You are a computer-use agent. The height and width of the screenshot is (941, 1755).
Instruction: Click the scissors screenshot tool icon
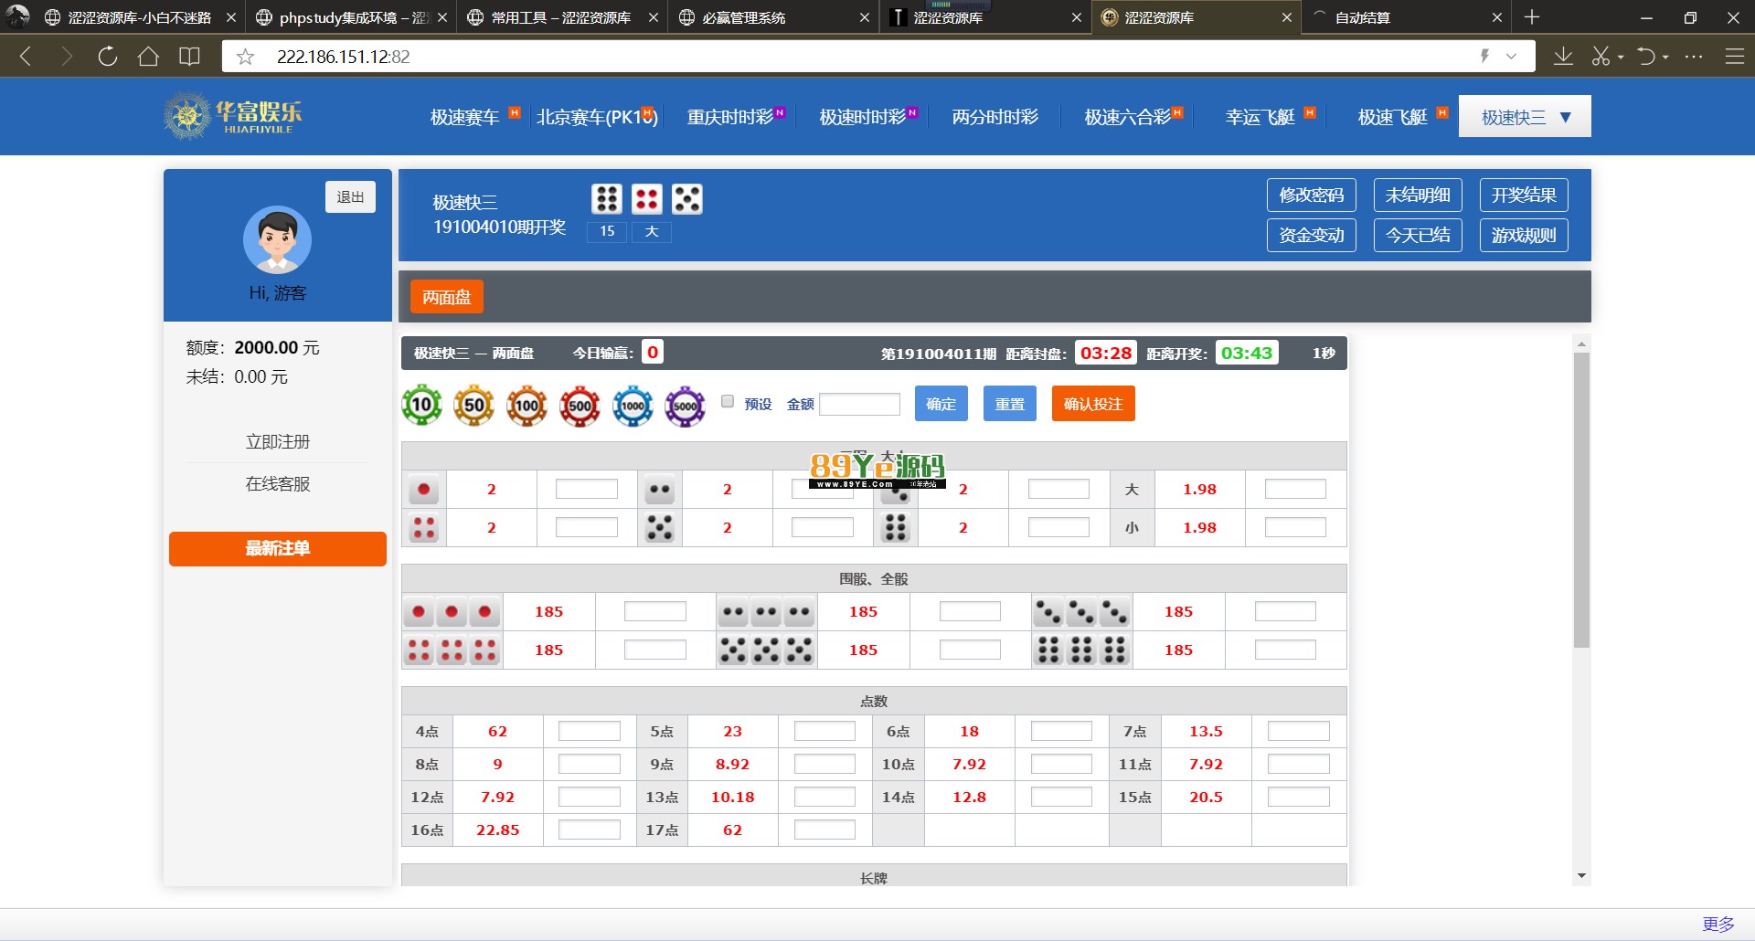tap(1601, 57)
